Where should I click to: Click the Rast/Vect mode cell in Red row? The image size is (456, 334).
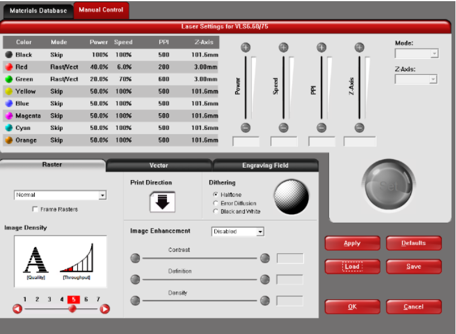64,67
